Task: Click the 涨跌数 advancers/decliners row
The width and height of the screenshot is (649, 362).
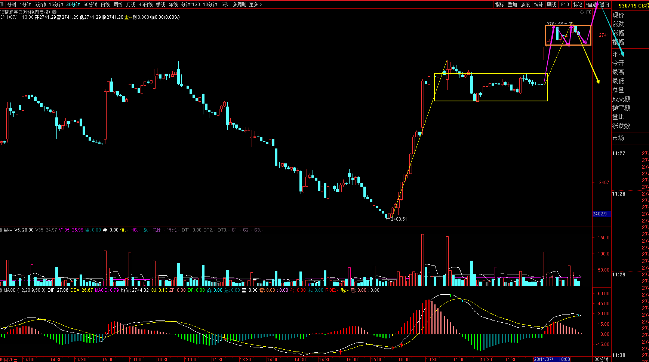Action: click(x=621, y=126)
